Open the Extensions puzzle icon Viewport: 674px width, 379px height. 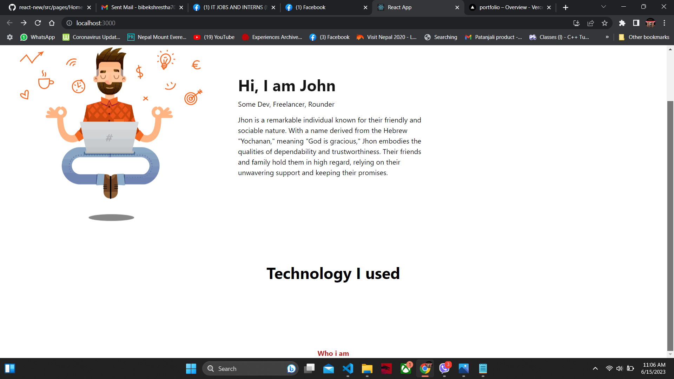click(x=622, y=23)
